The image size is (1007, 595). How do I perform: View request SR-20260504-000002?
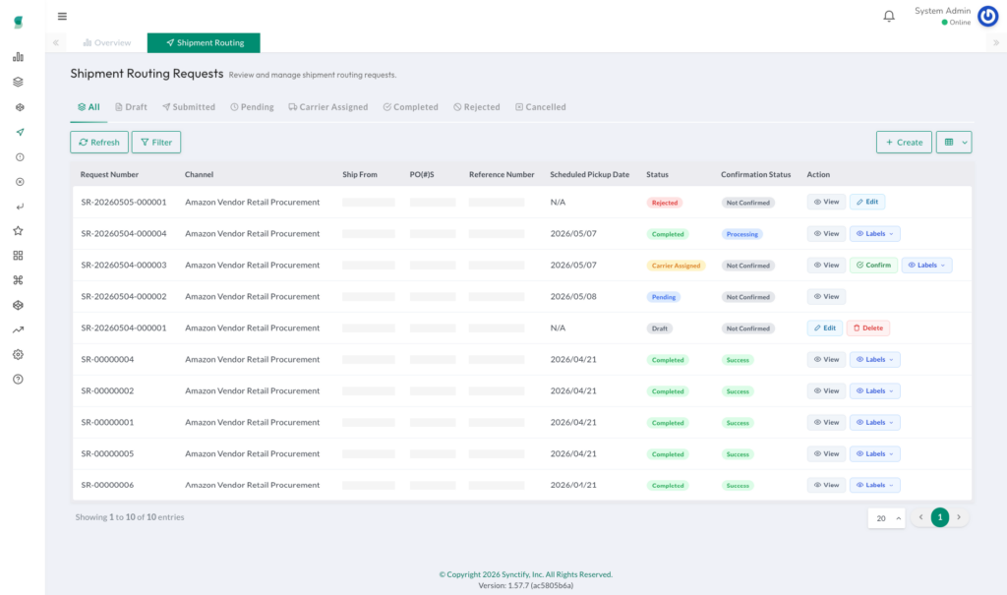826,296
